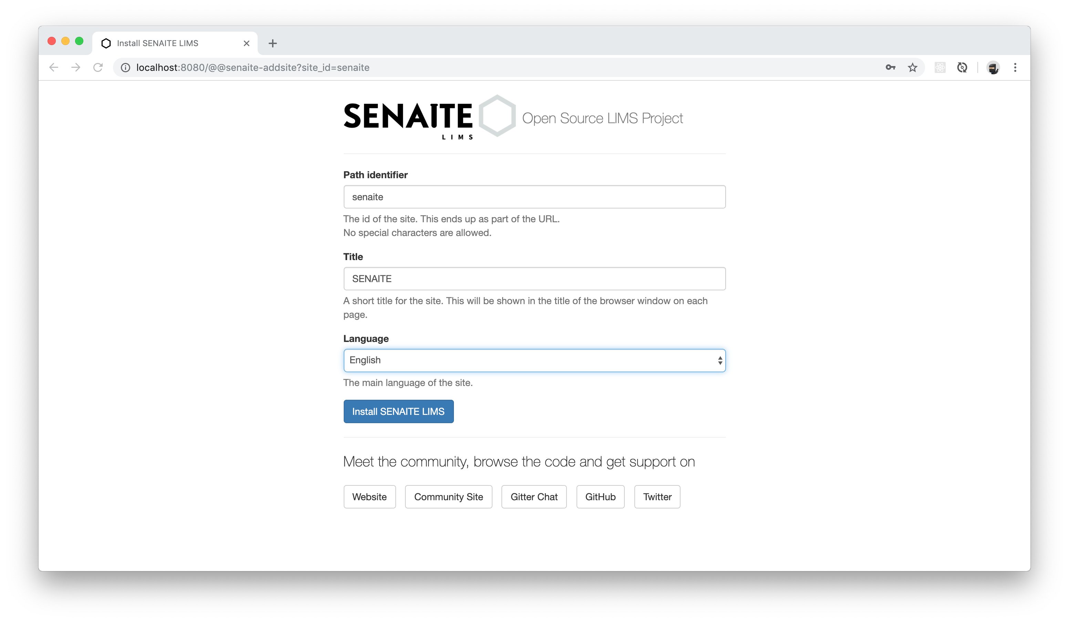Viewport: 1069px width, 622px height.
Task: Click the Gitter Chat support button
Action: pyautogui.click(x=534, y=496)
